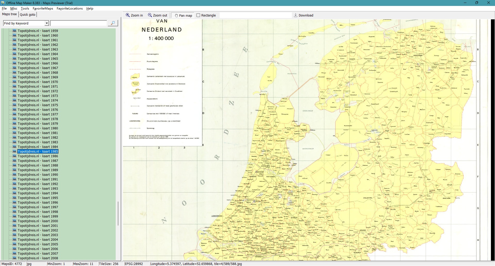The height and width of the screenshot is (266, 495).
Task: Select Topotijdreis.nl - kaart 1986 in tree
Action: tap(38, 156)
